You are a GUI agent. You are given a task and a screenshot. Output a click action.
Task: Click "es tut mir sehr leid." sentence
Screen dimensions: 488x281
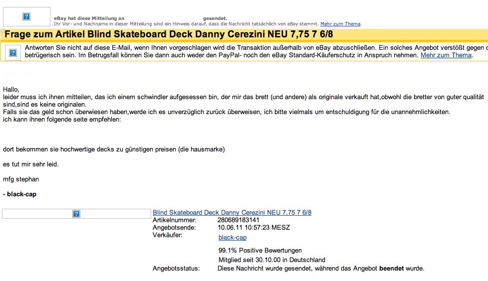[27, 164]
